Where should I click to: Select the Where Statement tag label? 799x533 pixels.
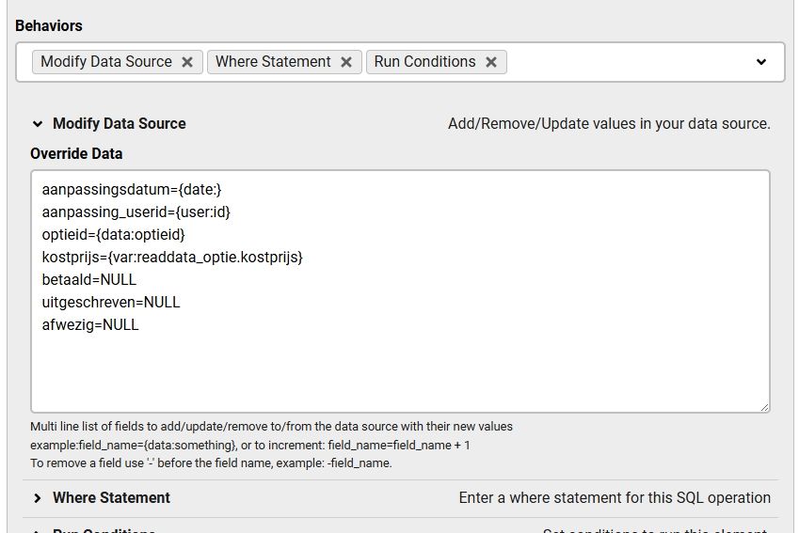click(x=273, y=62)
